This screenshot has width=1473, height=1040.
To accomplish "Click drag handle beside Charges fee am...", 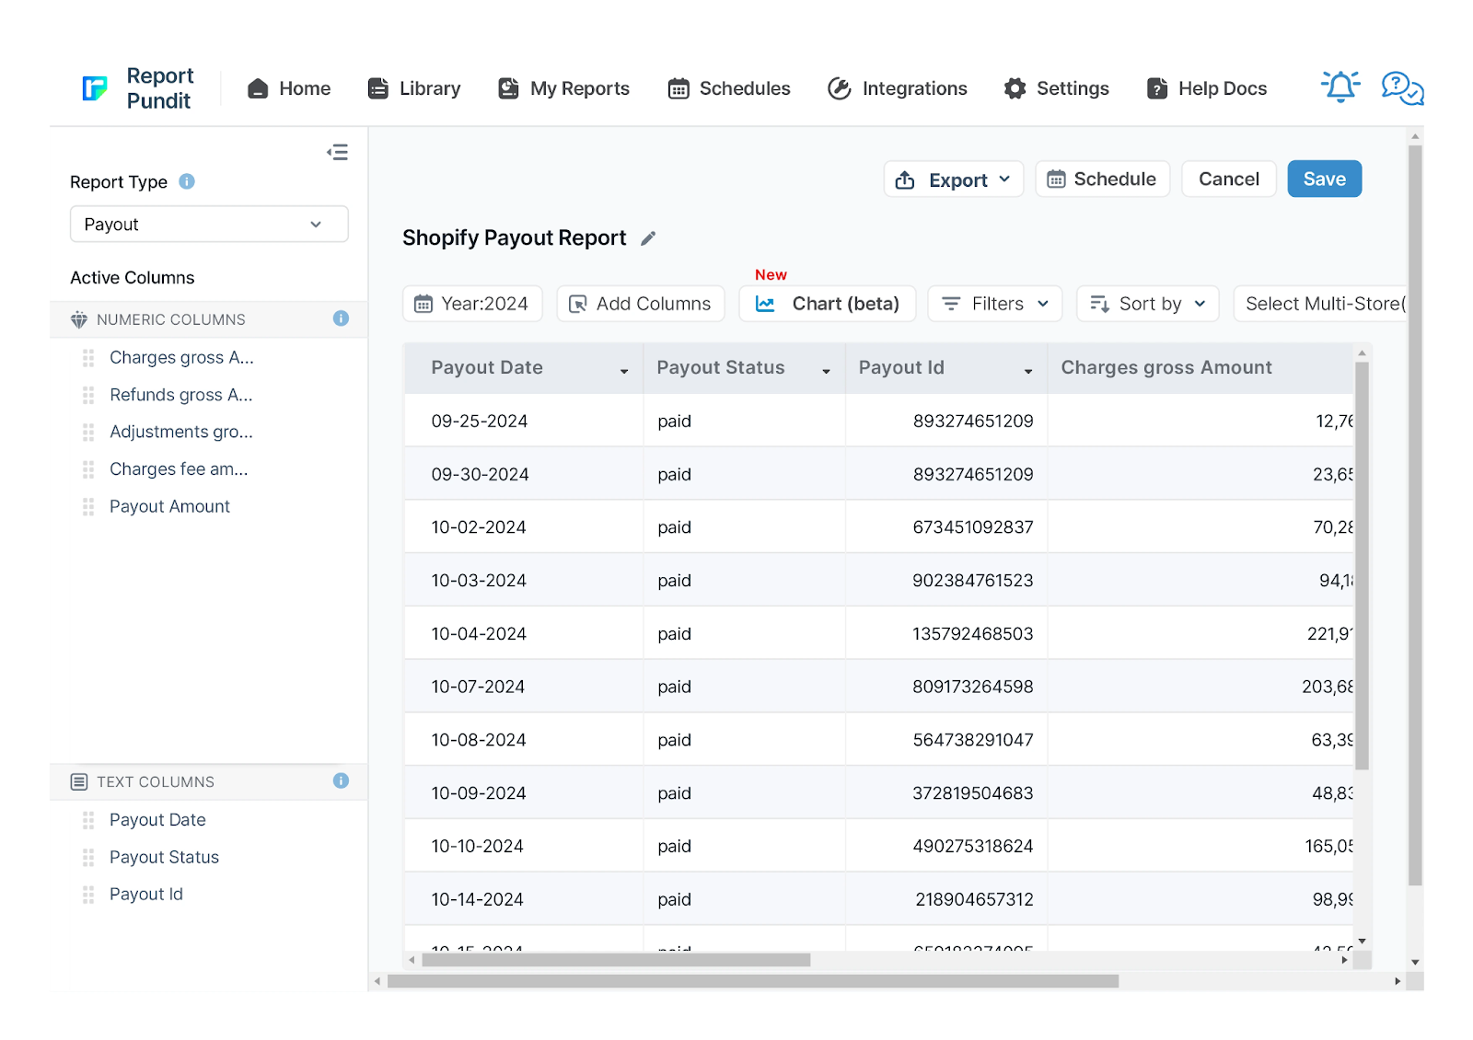I will (88, 469).
